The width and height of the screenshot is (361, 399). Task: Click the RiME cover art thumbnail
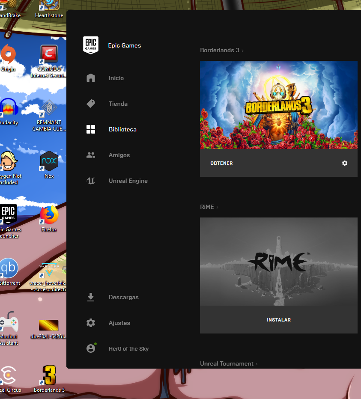pos(278,262)
